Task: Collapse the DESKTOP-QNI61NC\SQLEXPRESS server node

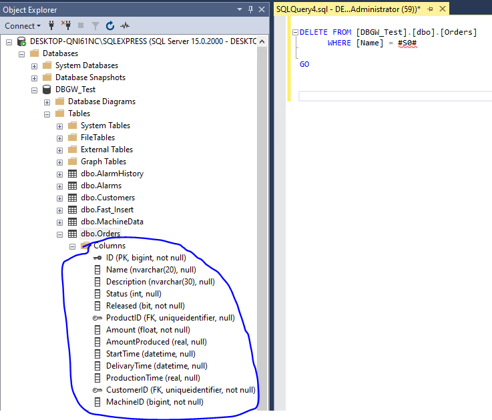Action: tap(9, 42)
